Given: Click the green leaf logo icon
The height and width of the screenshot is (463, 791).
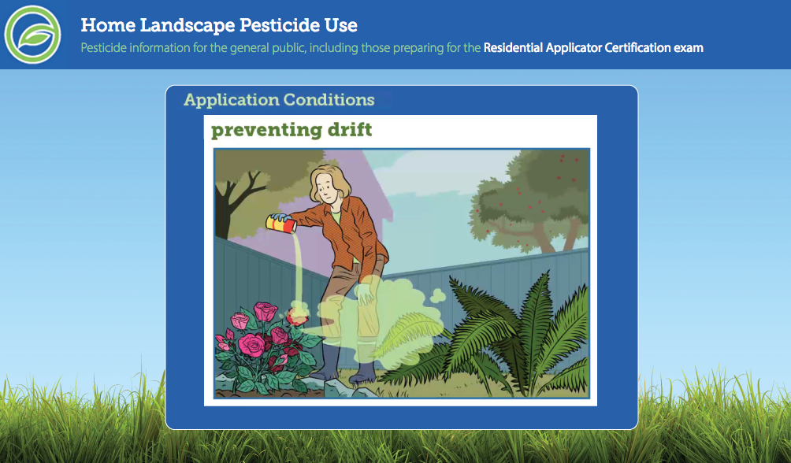Looking at the screenshot, I should click(x=33, y=35).
